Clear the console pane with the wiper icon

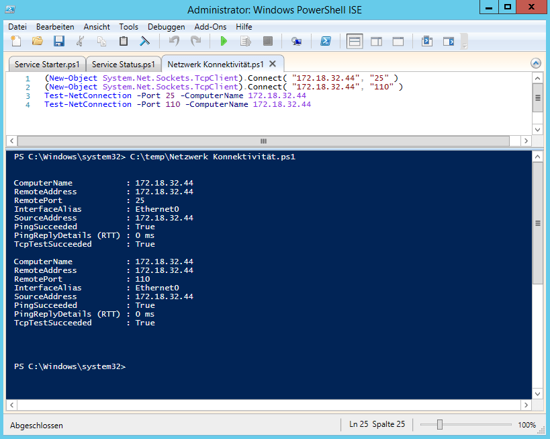[x=144, y=42]
